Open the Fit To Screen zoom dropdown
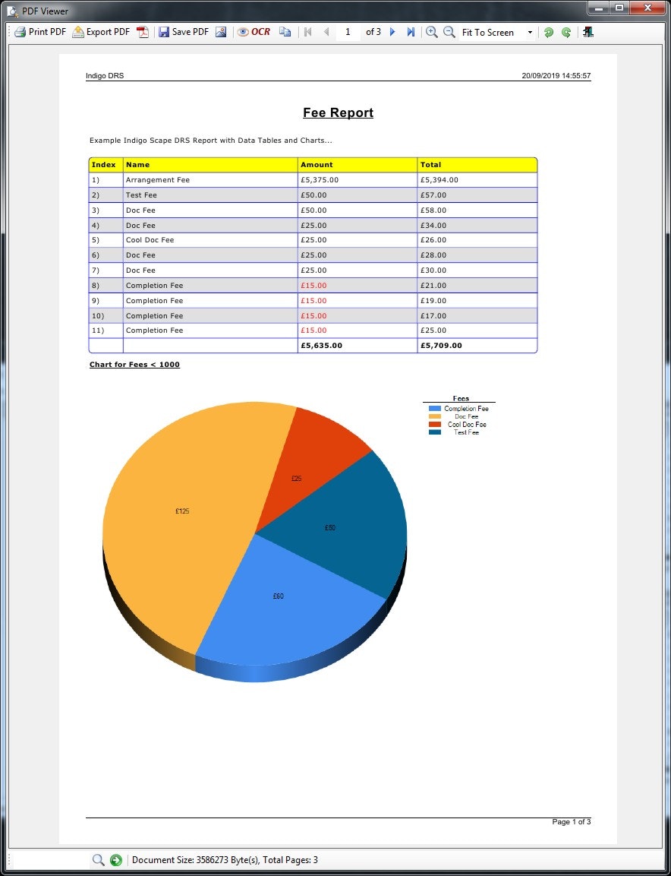The image size is (671, 876). [x=529, y=32]
